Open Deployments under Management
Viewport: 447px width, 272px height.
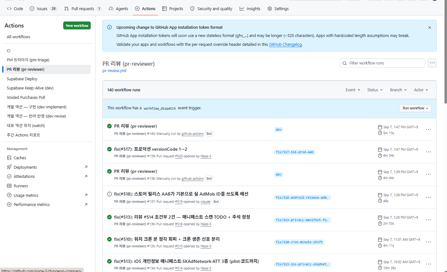47,167
